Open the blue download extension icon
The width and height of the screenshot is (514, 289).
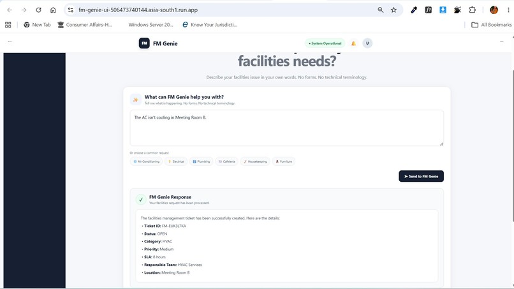(x=443, y=10)
